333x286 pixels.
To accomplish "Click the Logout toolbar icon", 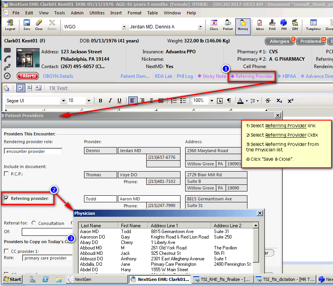I will pos(10,25).
